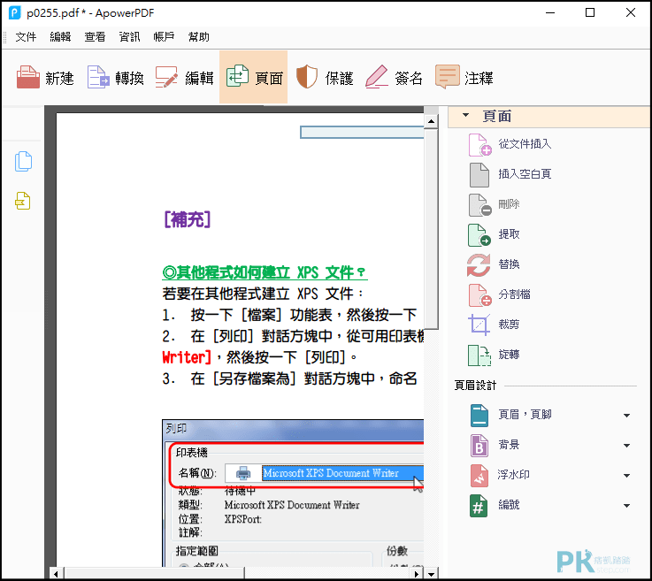
Task: Click 插入空白頁 insert blank page icon
Action: (x=479, y=174)
